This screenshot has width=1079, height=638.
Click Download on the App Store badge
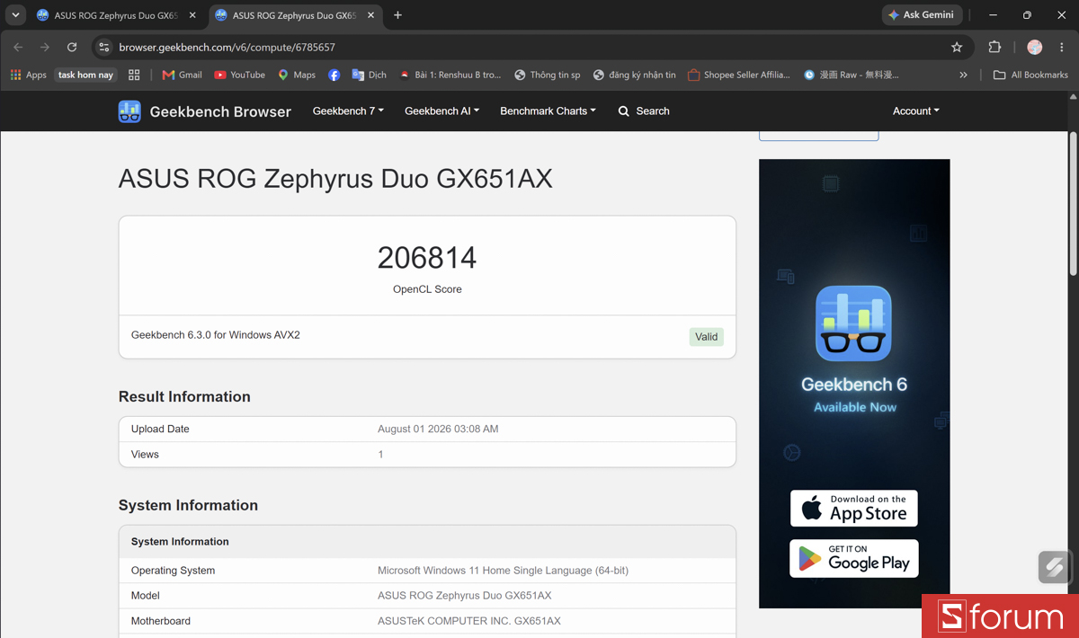[853, 509]
